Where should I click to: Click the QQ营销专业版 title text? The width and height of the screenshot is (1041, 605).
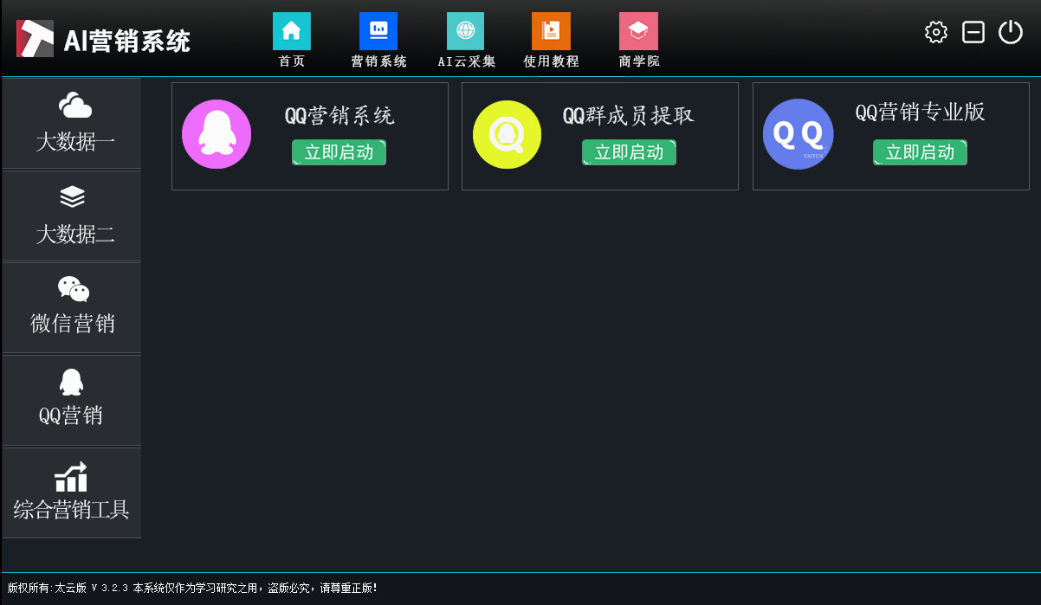[x=921, y=112]
